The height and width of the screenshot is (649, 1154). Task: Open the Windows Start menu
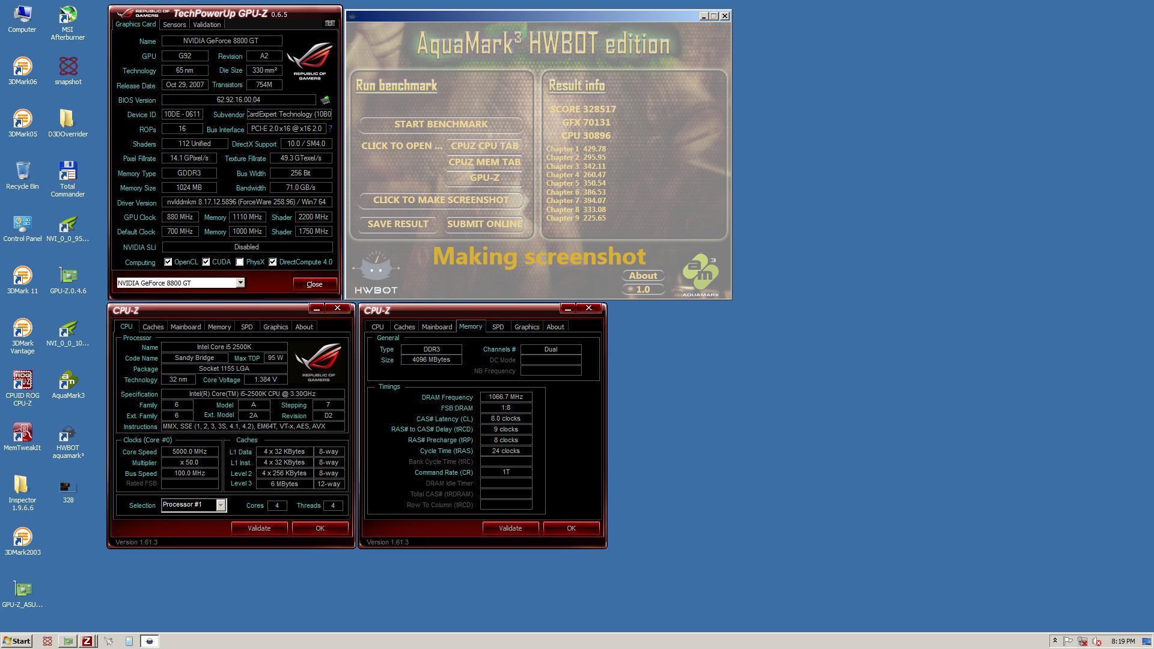(16, 641)
